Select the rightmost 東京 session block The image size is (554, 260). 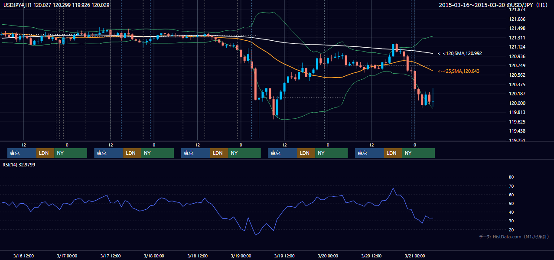pyautogui.click(x=369, y=153)
